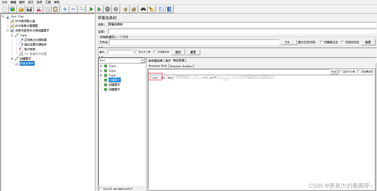
Task: Click the Paste clipboard icon
Action: click(x=55, y=9)
